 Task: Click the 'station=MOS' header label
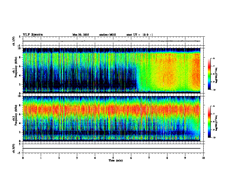108,35
